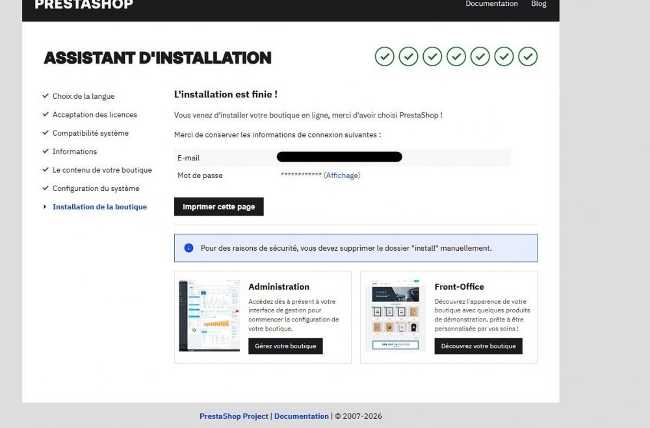
Task: Click the Administration dashboard thumbnail
Action: point(209,316)
